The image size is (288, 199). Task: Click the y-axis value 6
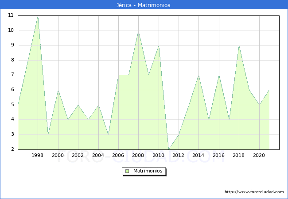(x=12, y=90)
